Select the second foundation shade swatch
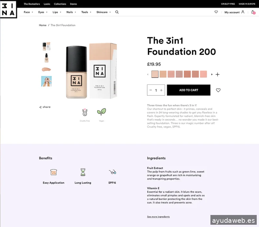 [x=163, y=74]
